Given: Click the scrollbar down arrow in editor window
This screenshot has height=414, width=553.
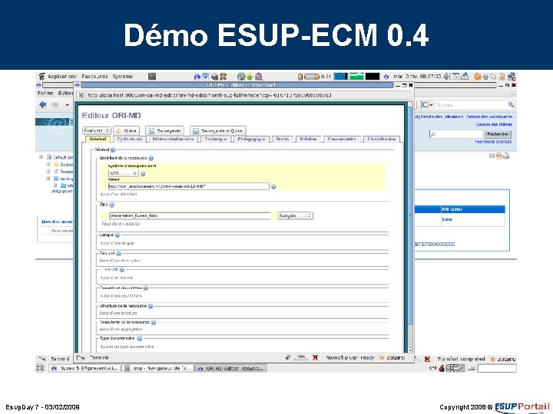Looking at the screenshot, I should 410,350.
